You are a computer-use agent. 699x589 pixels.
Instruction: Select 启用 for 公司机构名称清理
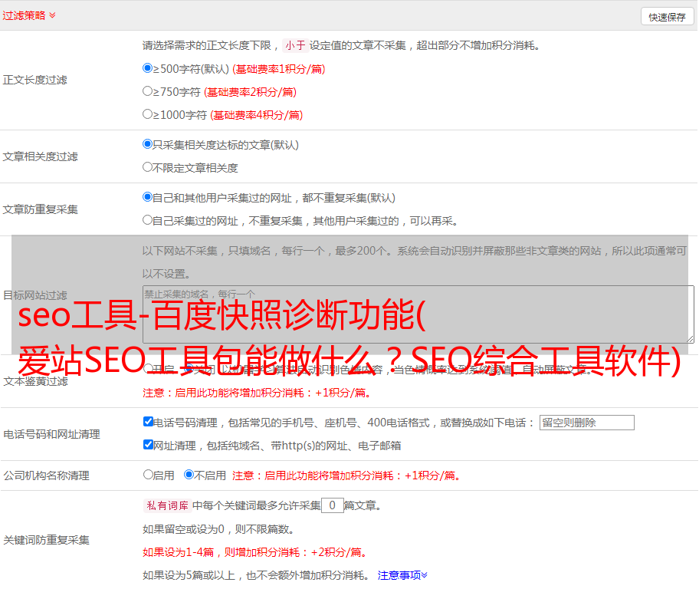pyautogui.click(x=148, y=475)
